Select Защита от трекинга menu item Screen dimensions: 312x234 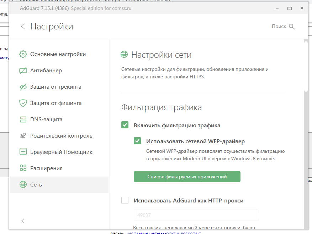[59, 87]
